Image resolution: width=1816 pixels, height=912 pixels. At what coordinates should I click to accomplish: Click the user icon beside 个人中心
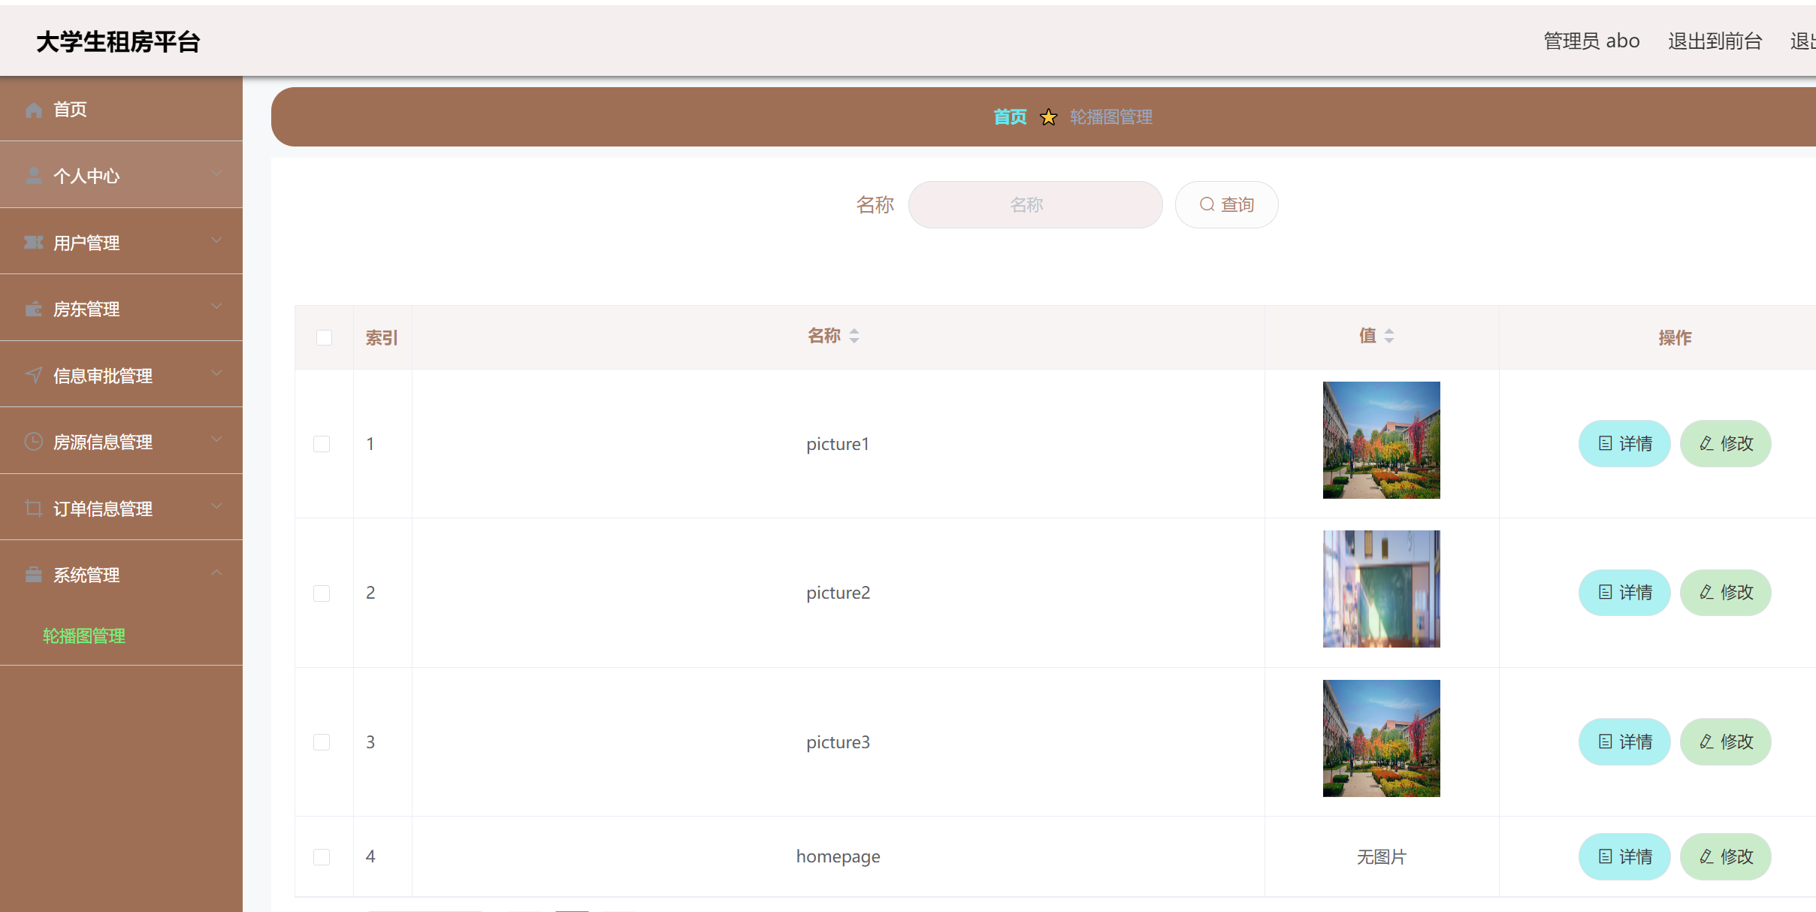[x=33, y=176]
